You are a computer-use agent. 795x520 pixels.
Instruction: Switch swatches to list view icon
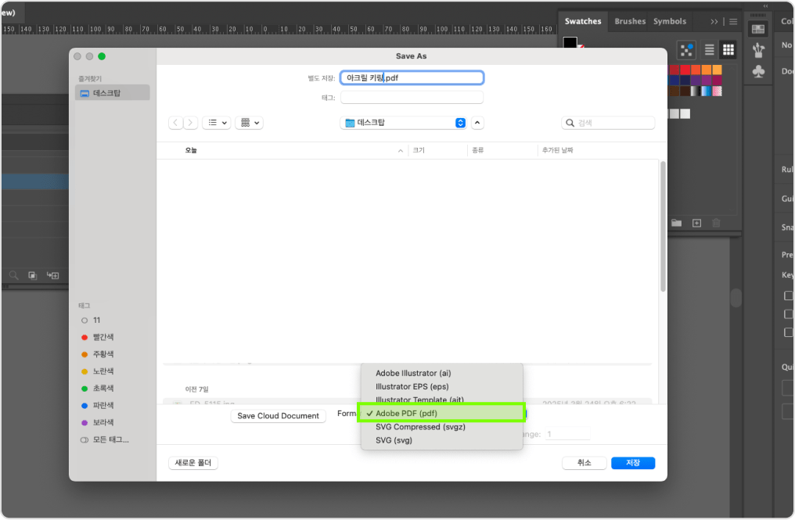click(710, 50)
